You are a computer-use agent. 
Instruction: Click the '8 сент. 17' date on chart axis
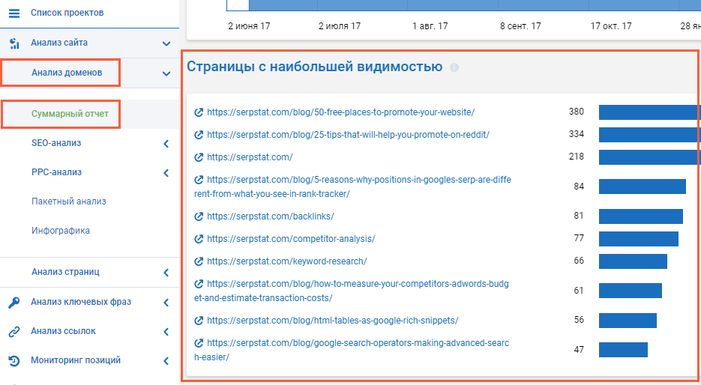[520, 26]
